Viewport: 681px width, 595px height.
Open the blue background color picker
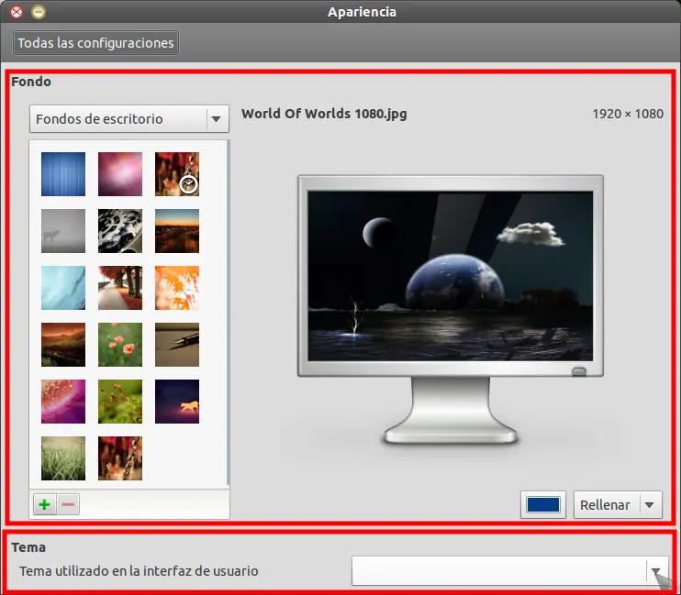click(543, 505)
